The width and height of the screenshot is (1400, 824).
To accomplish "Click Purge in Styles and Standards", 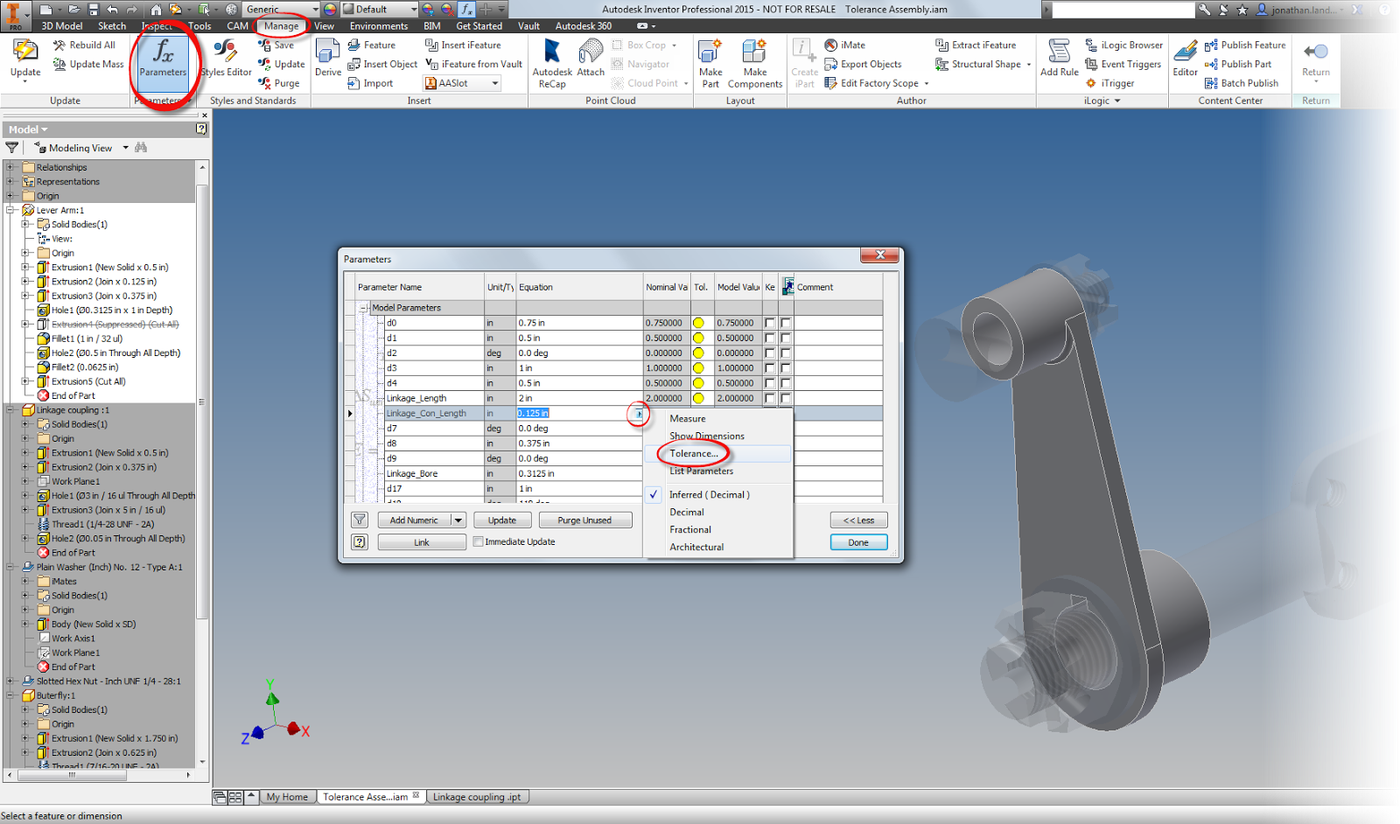I will tap(279, 84).
